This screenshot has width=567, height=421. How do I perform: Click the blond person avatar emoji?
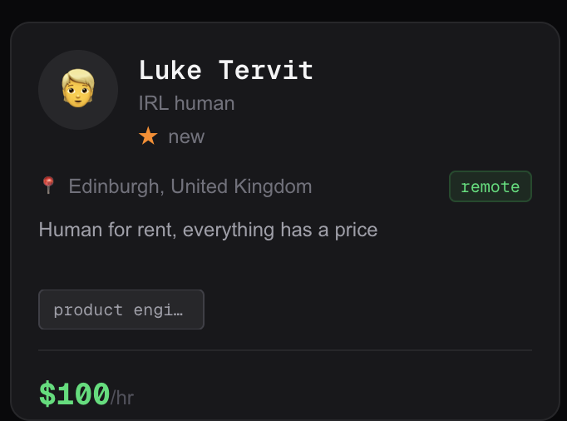tap(78, 88)
